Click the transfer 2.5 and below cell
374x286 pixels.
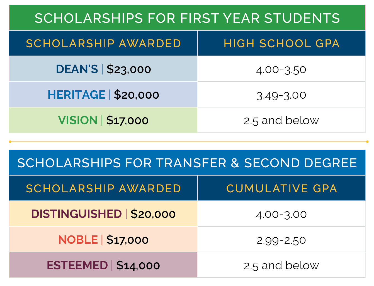(281, 266)
